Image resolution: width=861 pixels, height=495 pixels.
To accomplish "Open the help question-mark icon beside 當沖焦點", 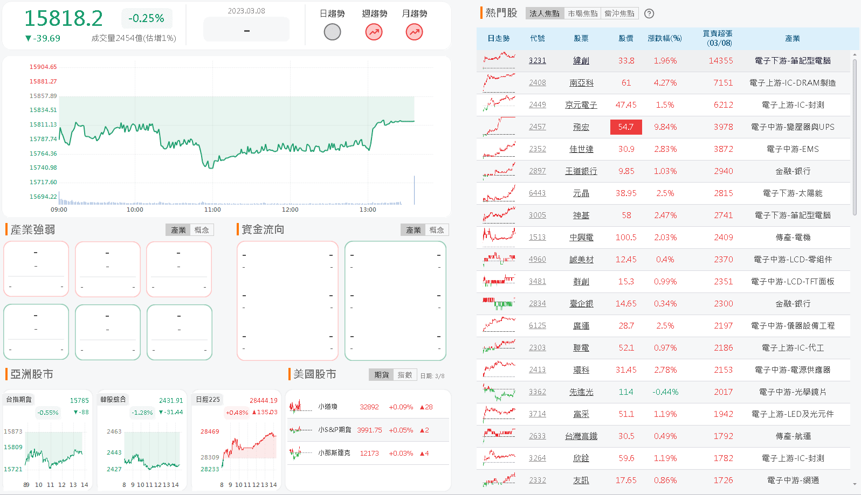I will tap(649, 13).
